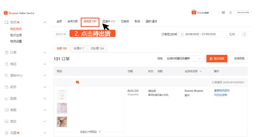The width and height of the screenshot is (268, 137).
Task: Click the 财务 wallet icon in sidebar
Action: click(x=6, y=87)
